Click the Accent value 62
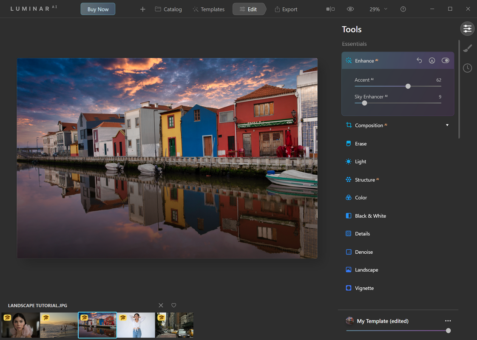The width and height of the screenshot is (477, 340). [x=439, y=80]
